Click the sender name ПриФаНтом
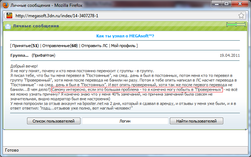The height and width of the screenshot is (157, 251). [x=43, y=55]
